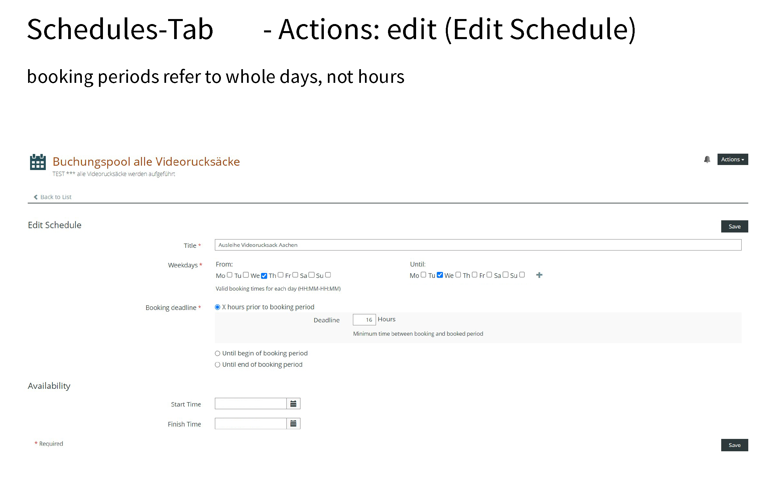
Task: Select Until end of booking period
Action: point(218,365)
